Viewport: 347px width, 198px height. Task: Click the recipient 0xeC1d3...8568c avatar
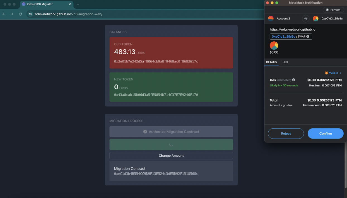(x=315, y=19)
